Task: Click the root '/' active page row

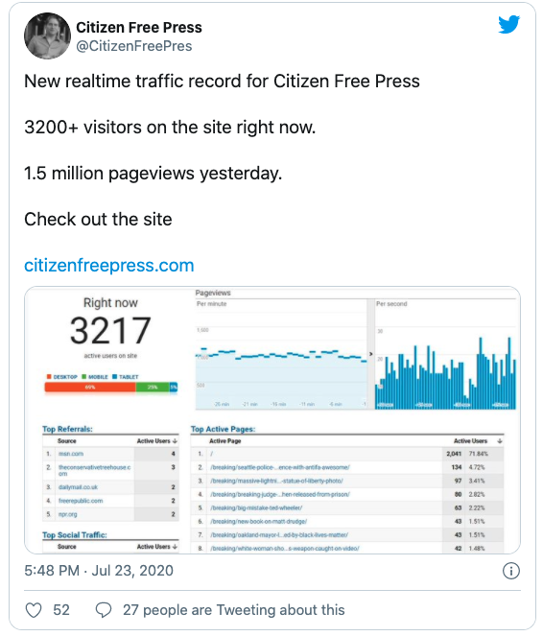Action: pos(347,454)
